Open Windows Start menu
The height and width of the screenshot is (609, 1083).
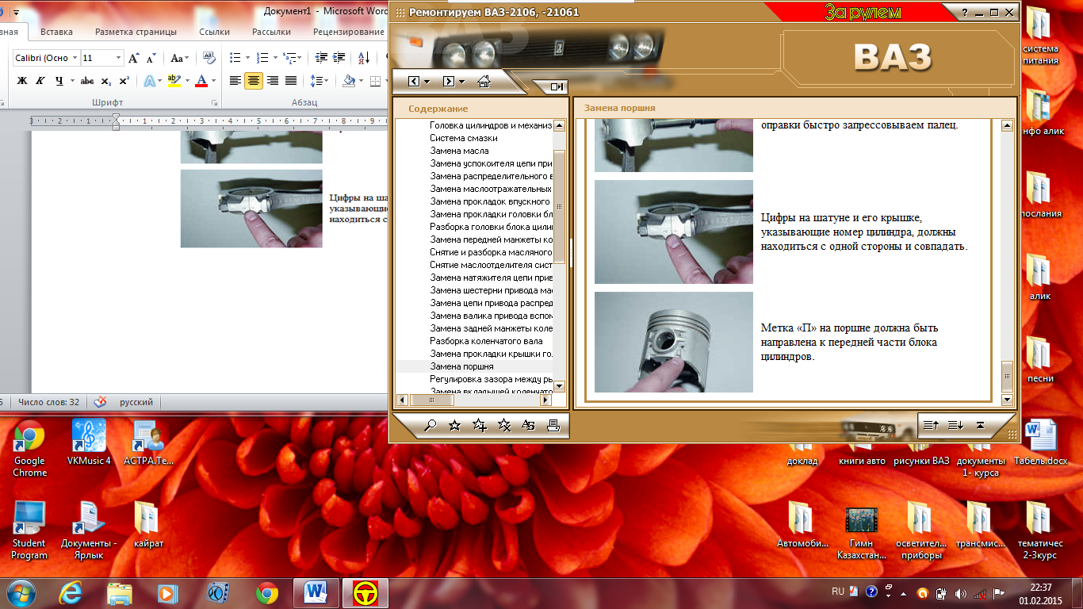tap(20, 592)
